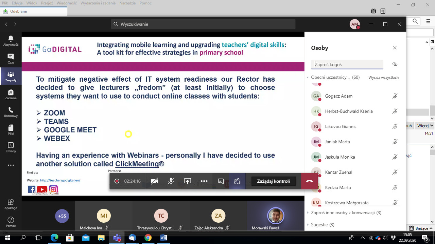Open the Narzędzia menu
Viewport: 435px width, 244px height.
tap(128, 3)
